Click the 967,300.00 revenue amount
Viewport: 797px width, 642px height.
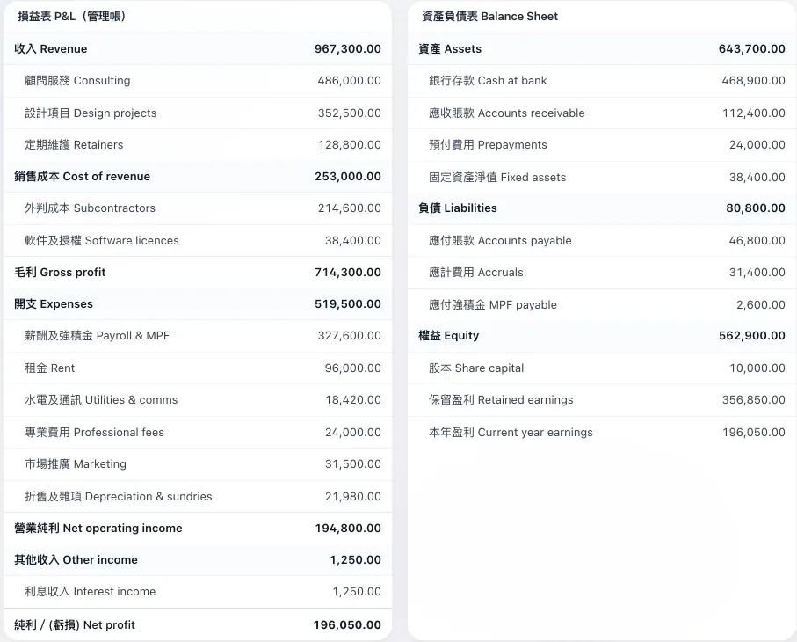348,49
